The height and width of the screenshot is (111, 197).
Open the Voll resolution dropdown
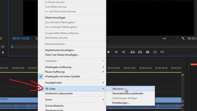pos(170,39)
